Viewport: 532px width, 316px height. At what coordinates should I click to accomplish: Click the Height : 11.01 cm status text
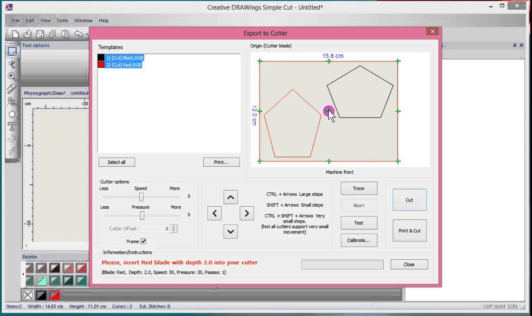click(88, 306)
